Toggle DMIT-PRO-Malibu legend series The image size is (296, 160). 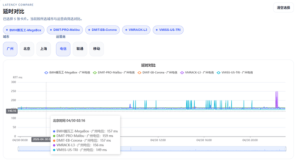tap(114, 73)
